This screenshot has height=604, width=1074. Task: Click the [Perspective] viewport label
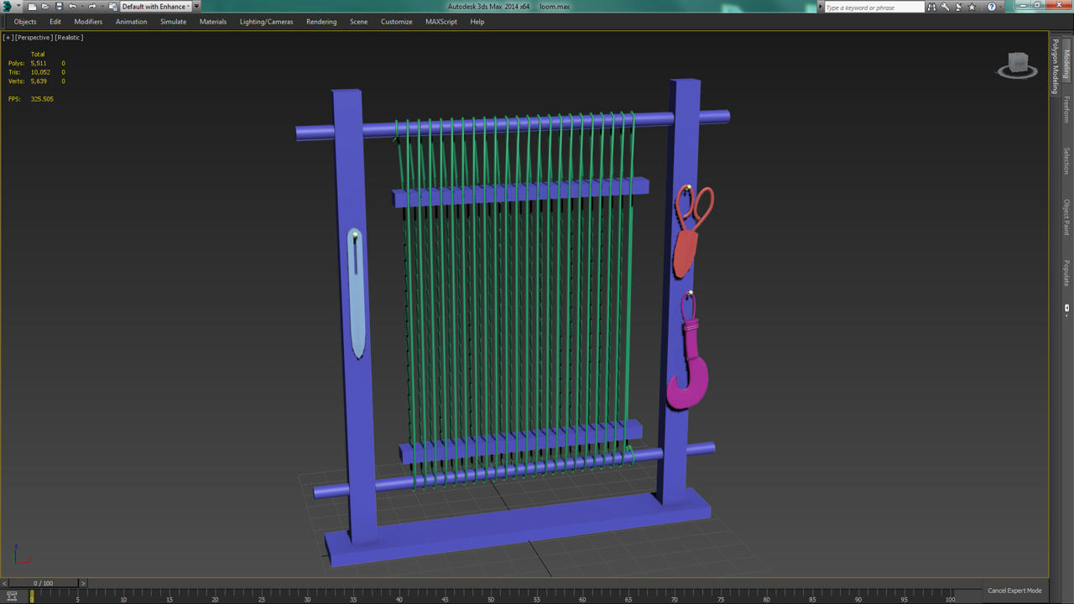(x=34, y=37)
